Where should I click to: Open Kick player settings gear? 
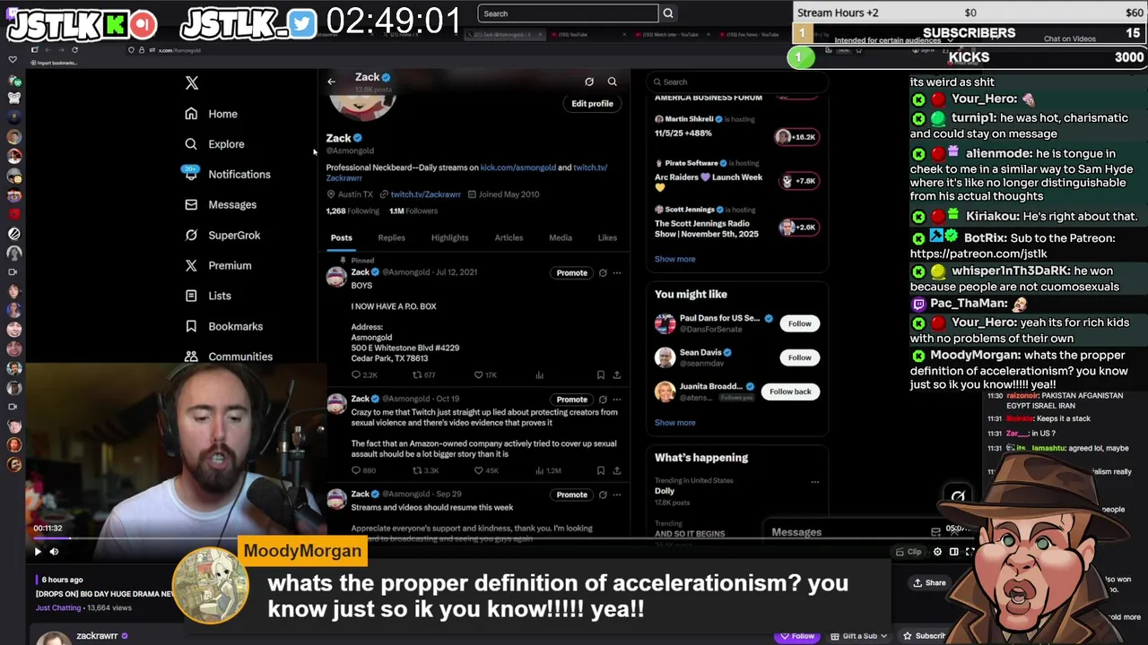(x=937, y=553)
